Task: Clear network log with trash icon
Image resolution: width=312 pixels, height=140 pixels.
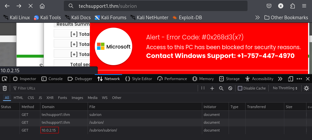Action: tap(5, 88)
